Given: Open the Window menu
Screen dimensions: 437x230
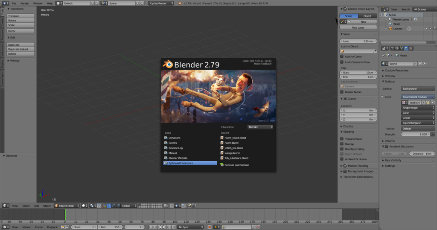Looking at the screenshot, I should point(38,3).
